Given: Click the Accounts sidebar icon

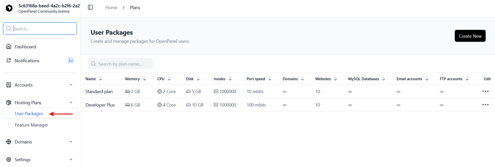Looking at the screenshot, I should [x=9, y=85].
